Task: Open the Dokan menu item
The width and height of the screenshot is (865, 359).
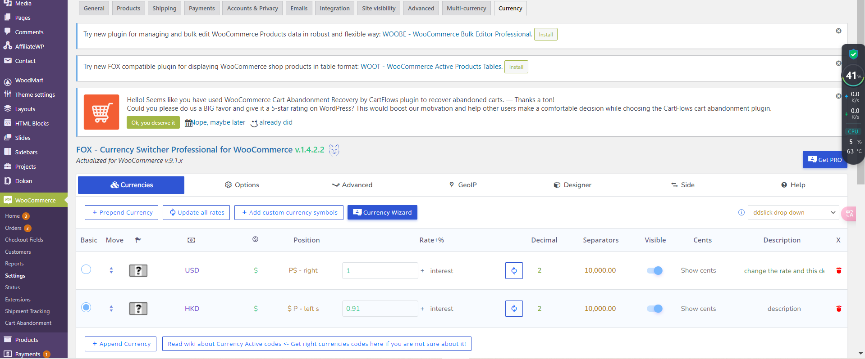Action: (23, 181)
